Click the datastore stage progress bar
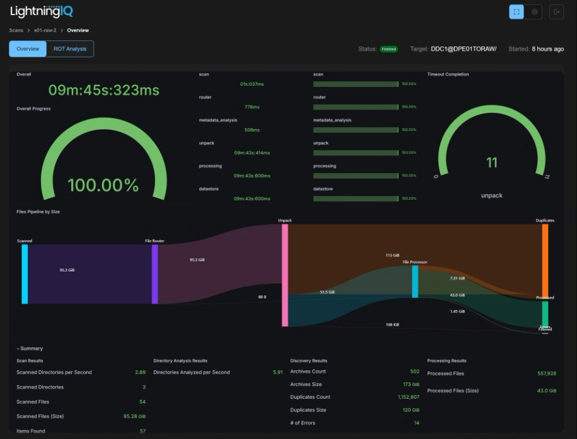 (x=356, y=198)
